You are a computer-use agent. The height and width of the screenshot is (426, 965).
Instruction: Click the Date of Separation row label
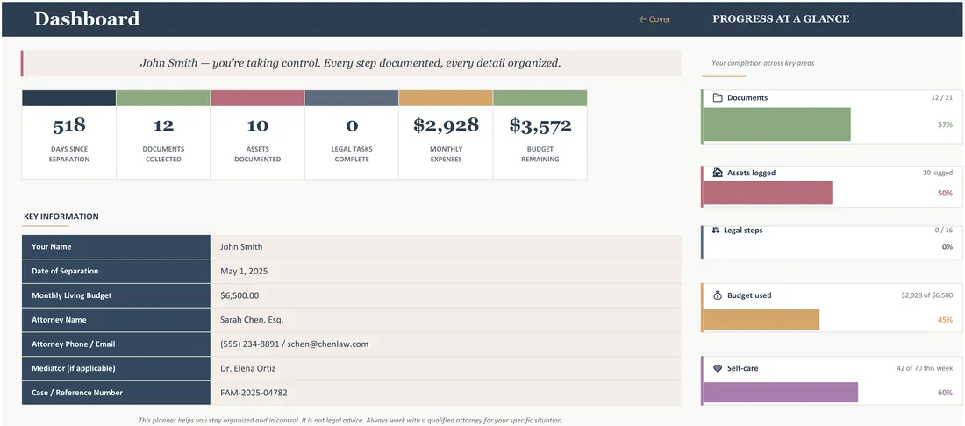point(116,271)
